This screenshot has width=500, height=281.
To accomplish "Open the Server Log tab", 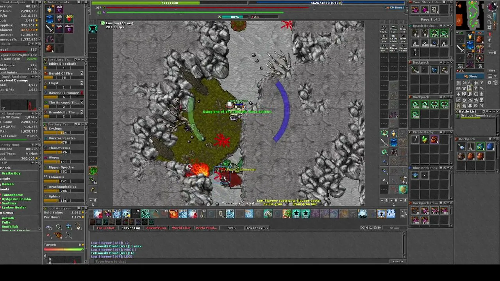I will coord(130,228).
